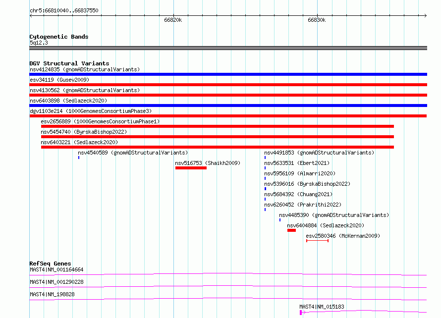Click nsv4485390 gnomADStructuralVariants label
The width and height of the screenshot is (441, 318).
click(x=334, y=215)
